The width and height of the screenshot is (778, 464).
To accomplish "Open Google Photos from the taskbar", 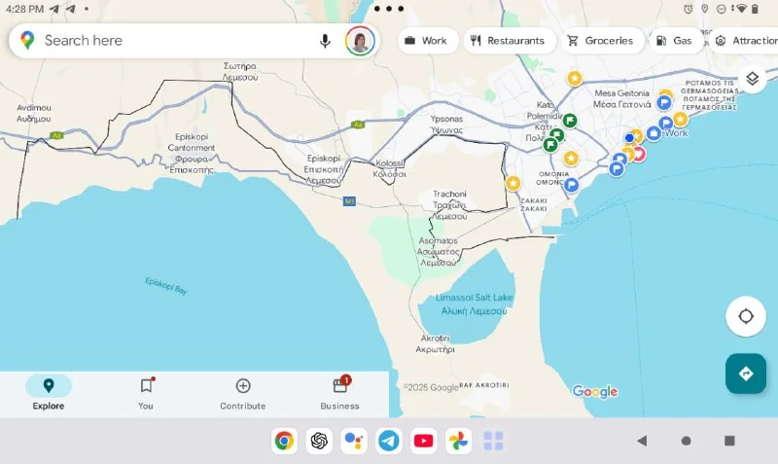I will [459, 441].
